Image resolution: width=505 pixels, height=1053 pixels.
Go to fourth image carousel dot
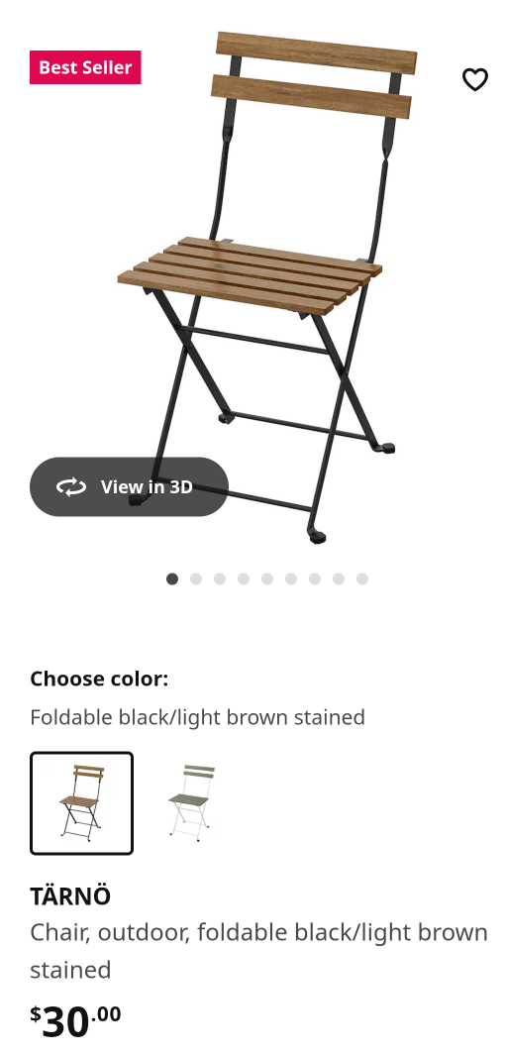[x=244, y=579]
